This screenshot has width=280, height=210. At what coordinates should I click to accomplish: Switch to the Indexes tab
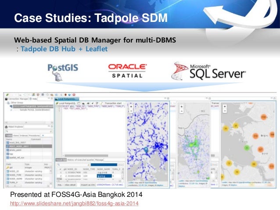[x=24, y=135]
